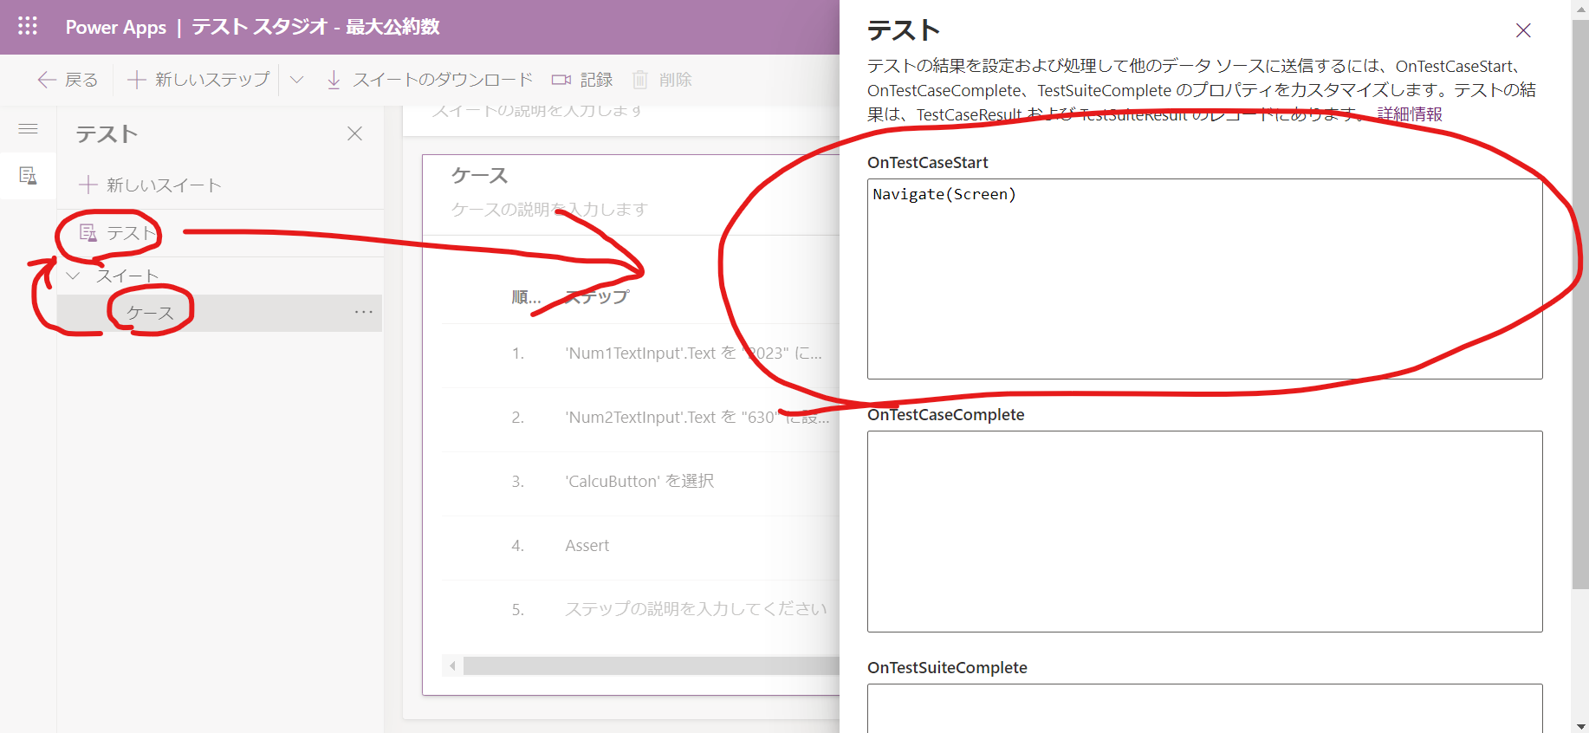Click the OnTestCaseComplete formula box
Image resolution: width=1589 pixels, height=733 pixels.
click(x=1204, y=531)
